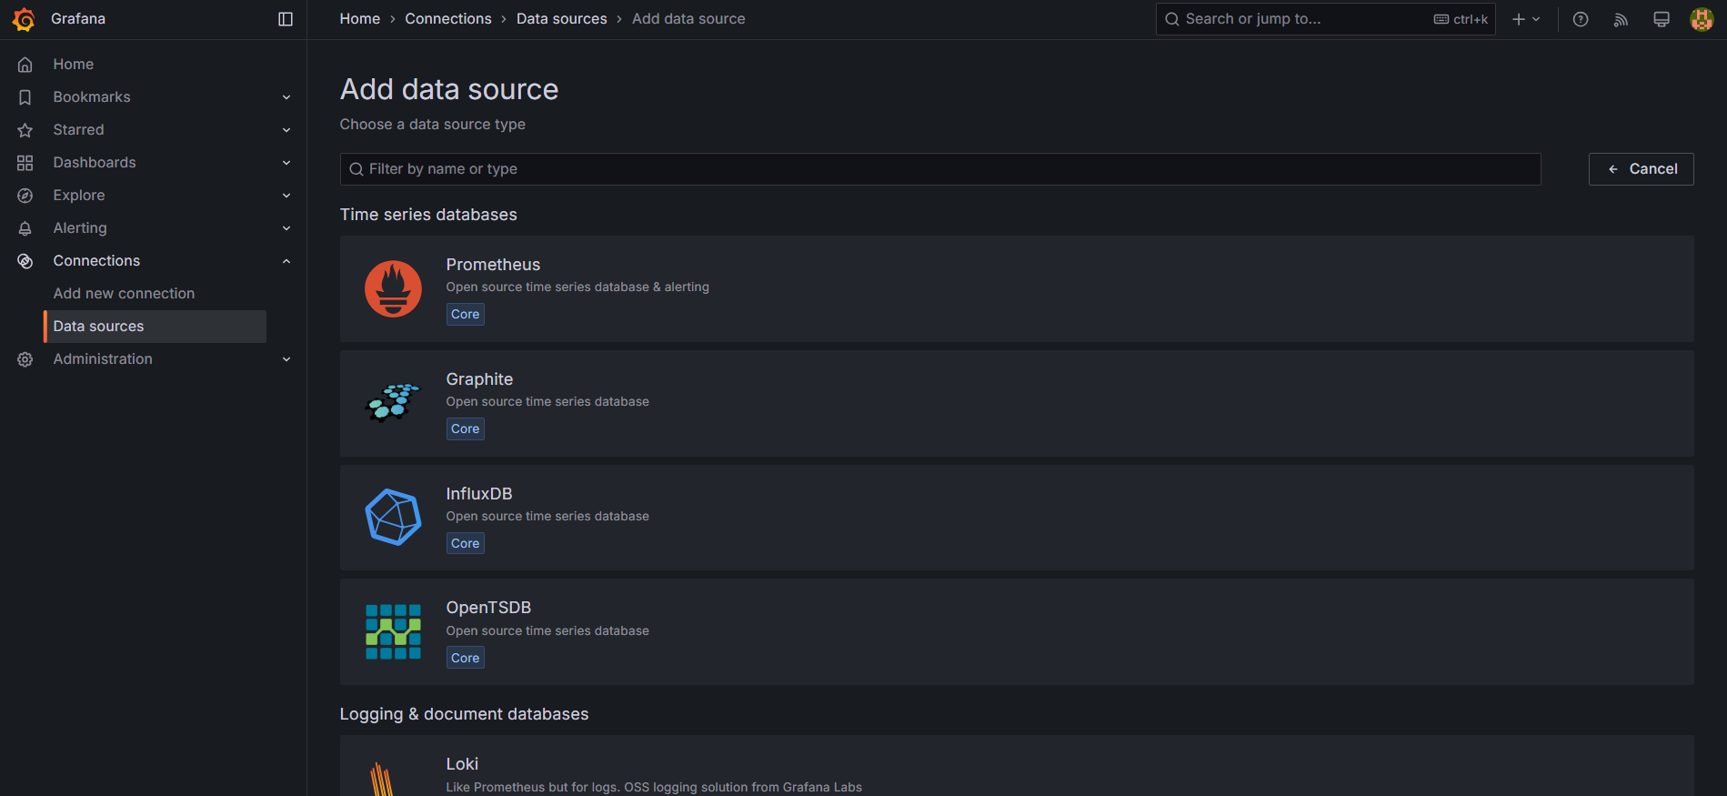Click the InfluxDB polyhedron logo
1727x796 pixels.
coord(393,518)
